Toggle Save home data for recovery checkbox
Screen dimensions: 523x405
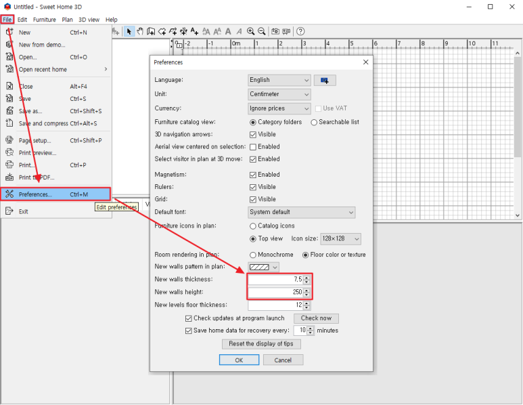(x=189, y=331)
